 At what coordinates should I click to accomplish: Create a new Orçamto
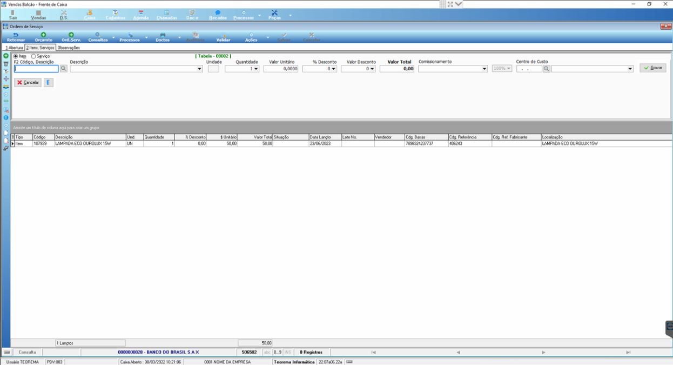[x=44, y=37]
